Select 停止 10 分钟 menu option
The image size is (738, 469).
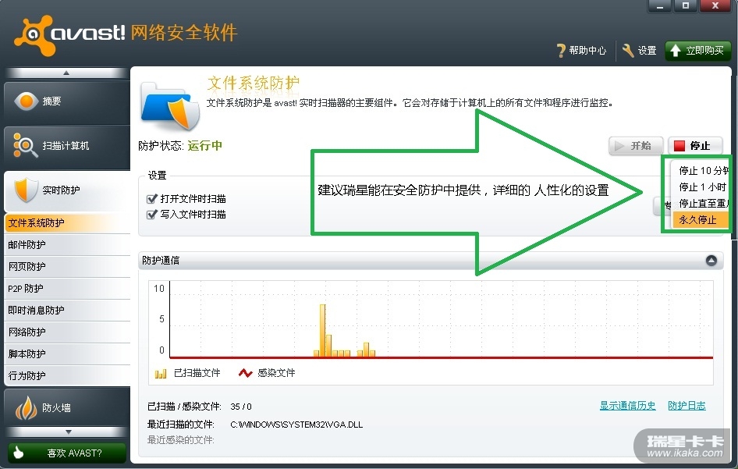click(x=701, y=170)
